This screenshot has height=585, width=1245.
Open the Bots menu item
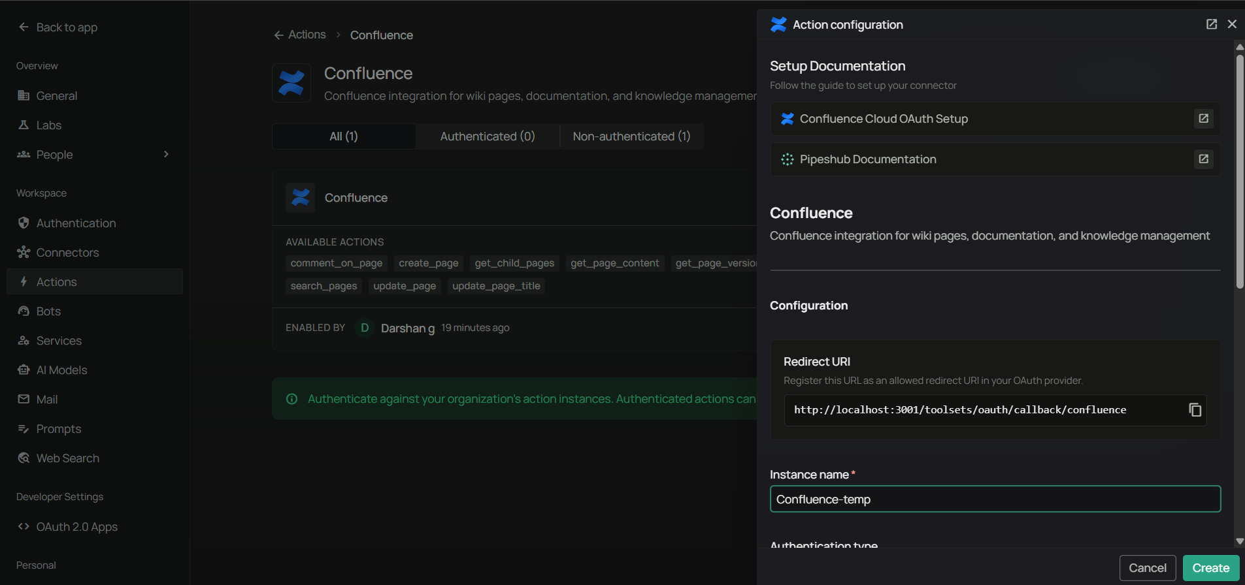(x=95, y=311)
